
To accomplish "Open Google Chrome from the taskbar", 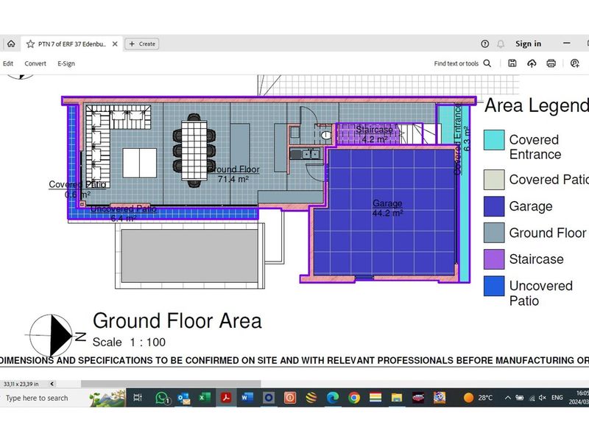I will (353, 398).
